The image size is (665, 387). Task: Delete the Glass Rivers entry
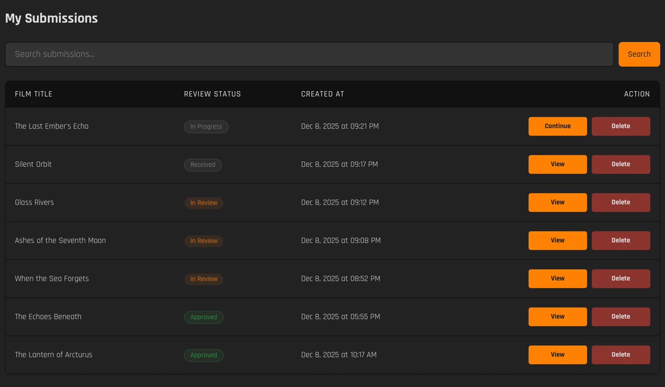(620, 203)
